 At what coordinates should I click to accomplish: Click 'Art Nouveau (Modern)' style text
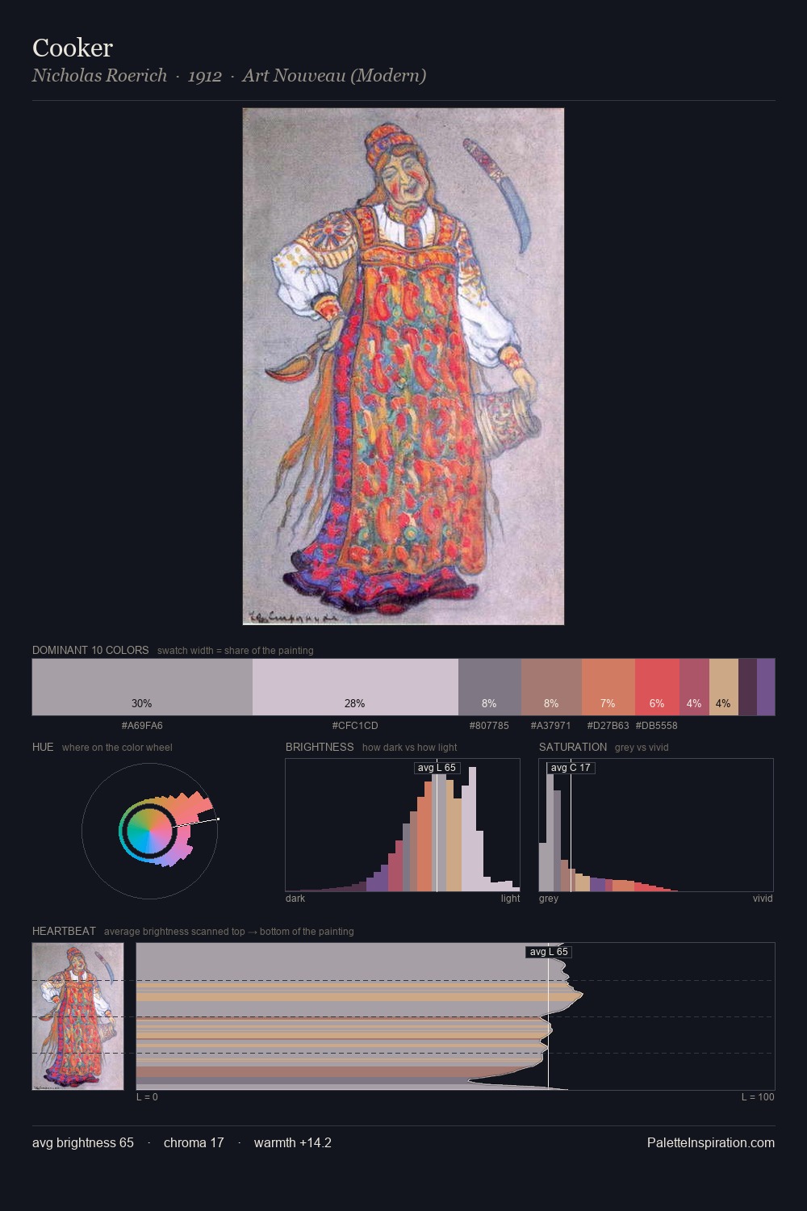coord(334,76)
